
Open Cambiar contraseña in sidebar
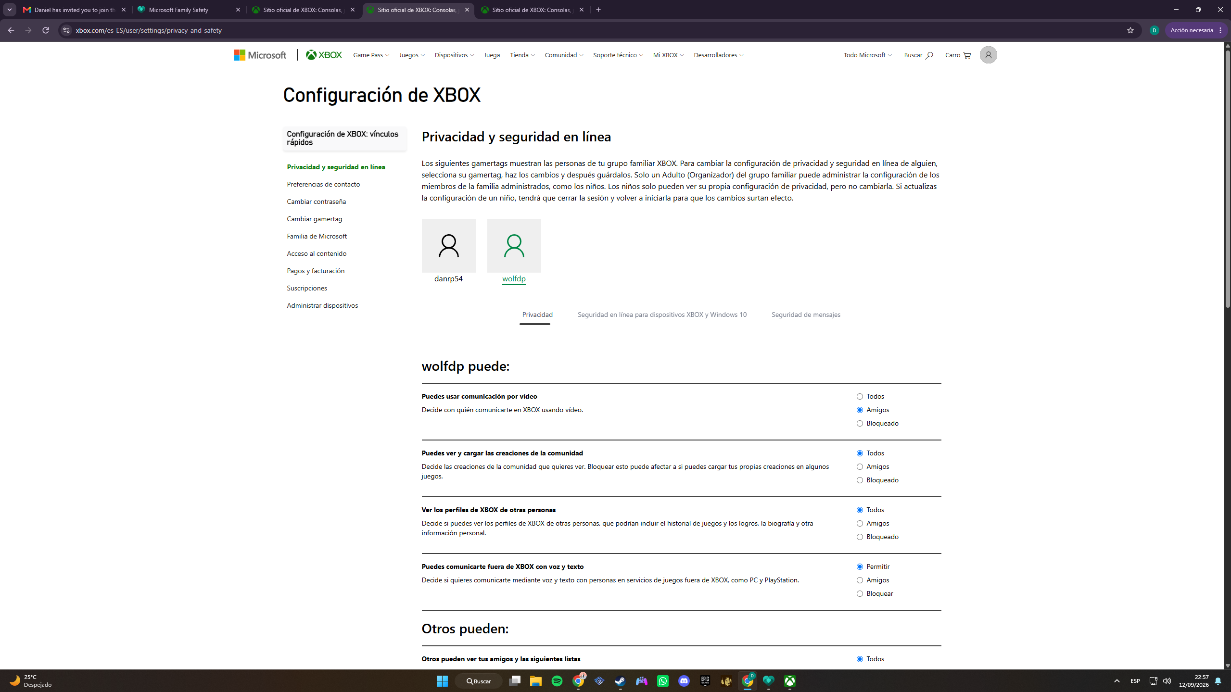[x=316, y=201]
